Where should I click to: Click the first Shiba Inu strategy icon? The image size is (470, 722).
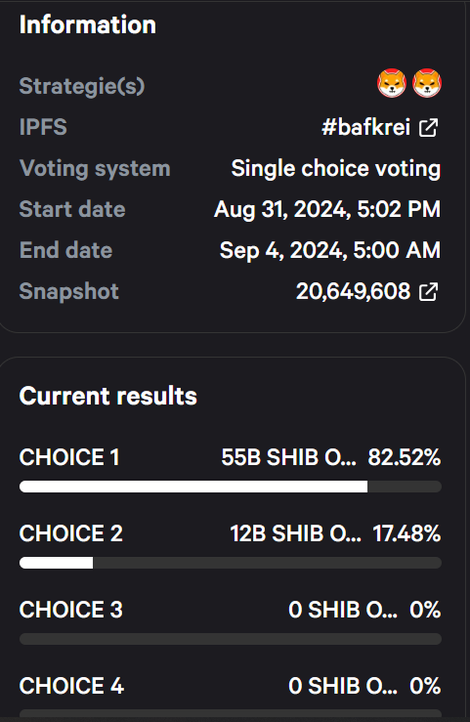(391, 85)
